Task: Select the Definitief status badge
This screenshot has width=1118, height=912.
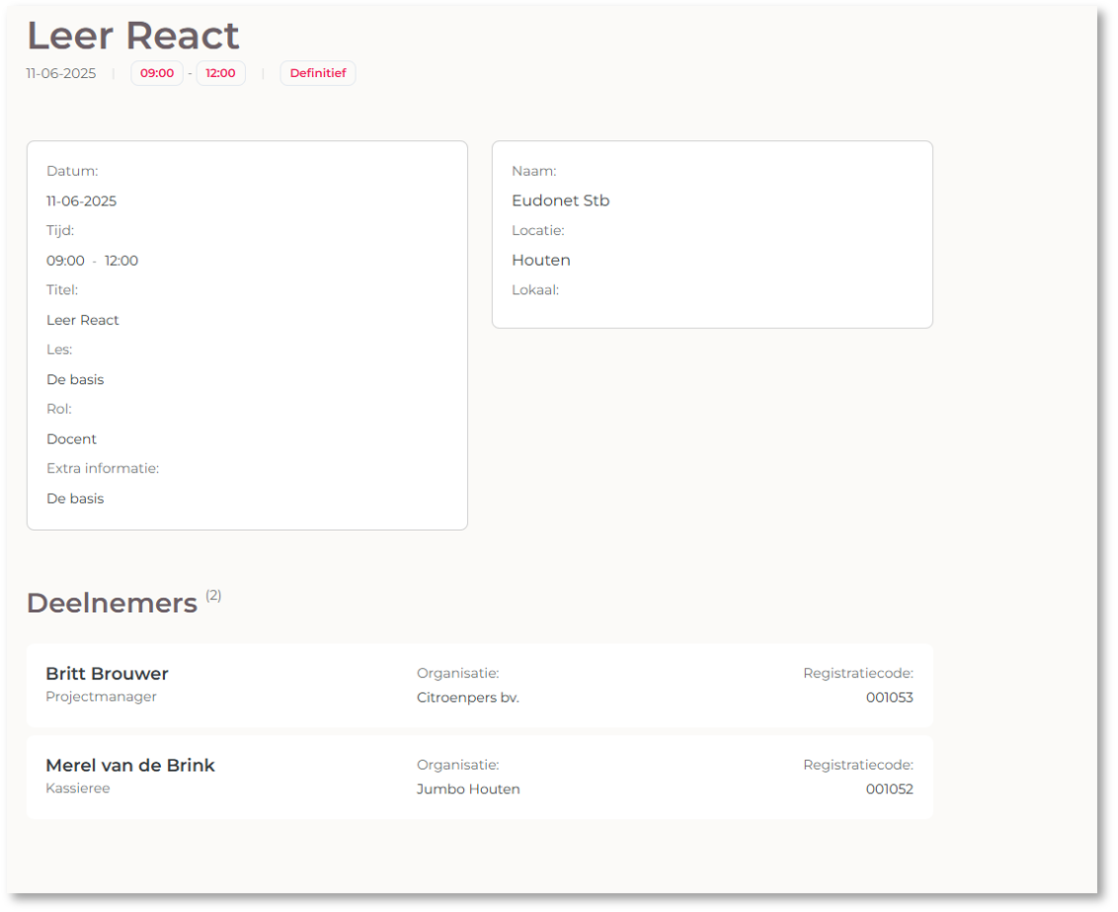Action: pos(317,73)
